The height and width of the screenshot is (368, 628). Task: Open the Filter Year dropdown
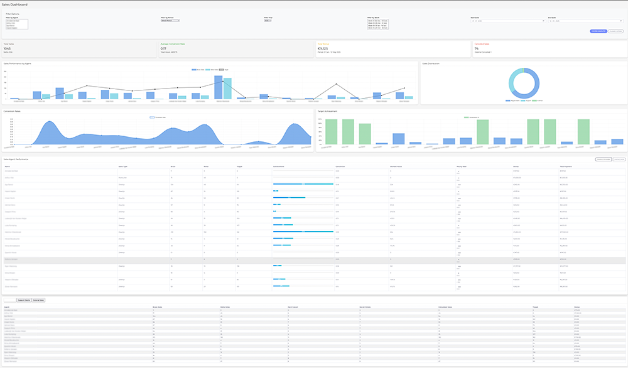tap(268, 20)
